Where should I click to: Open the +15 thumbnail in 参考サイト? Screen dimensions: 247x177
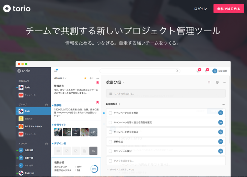[x=93, y=132]
